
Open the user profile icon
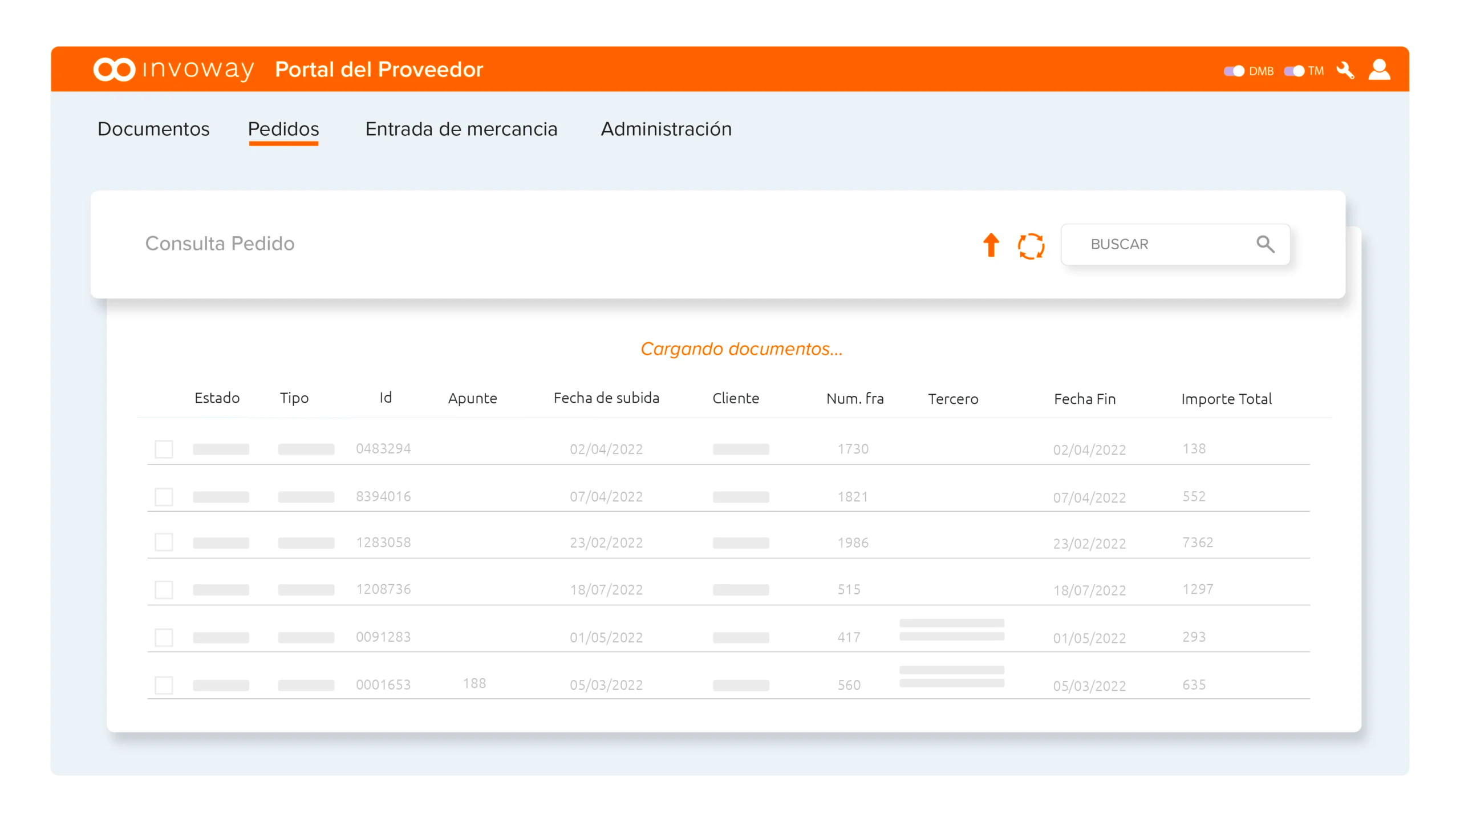point(1379,70)
